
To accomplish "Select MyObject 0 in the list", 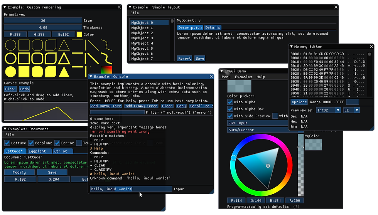I will [x=150, y=23].
